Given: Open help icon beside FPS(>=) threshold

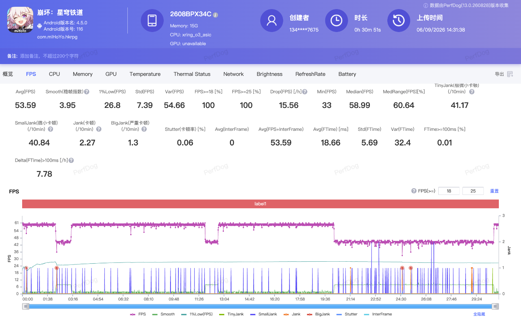Looking at the screenshot, I should click(x=414, y=191).
